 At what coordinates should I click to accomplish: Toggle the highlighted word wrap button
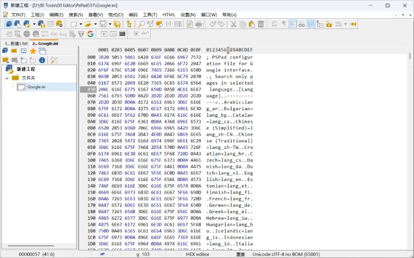pos(293,24)
